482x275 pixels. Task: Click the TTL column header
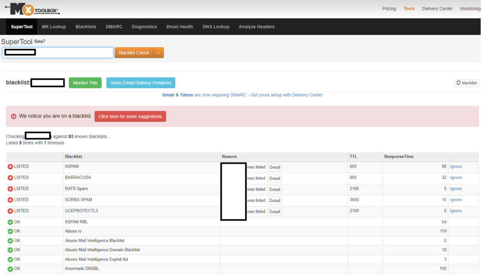tap(353, 157)
